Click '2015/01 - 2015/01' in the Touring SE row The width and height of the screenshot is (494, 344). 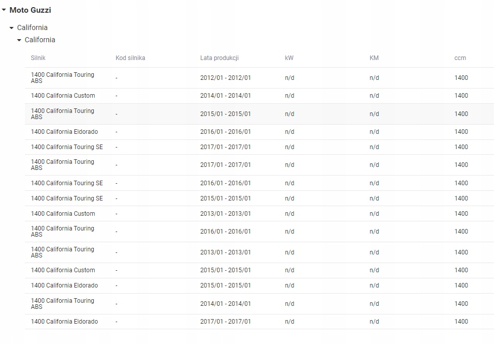pyautogui.click(x=225, y=198)
